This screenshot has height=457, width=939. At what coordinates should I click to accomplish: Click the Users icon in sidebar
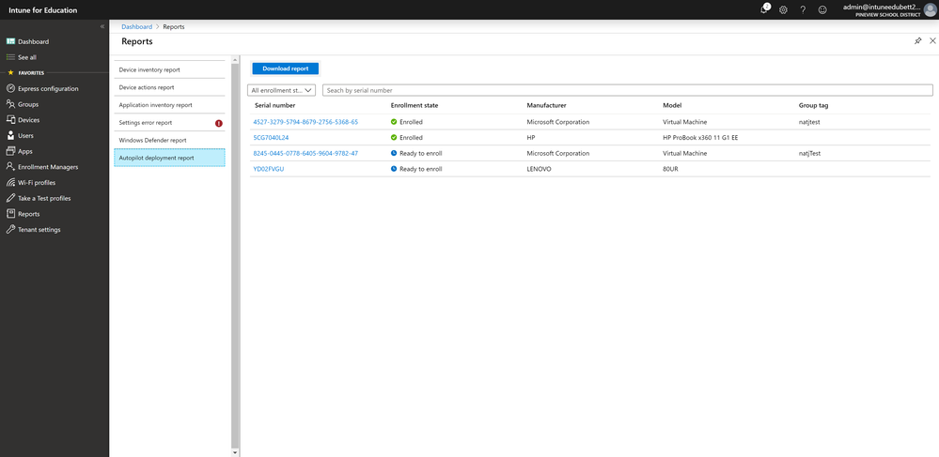(x=10, y=135)
